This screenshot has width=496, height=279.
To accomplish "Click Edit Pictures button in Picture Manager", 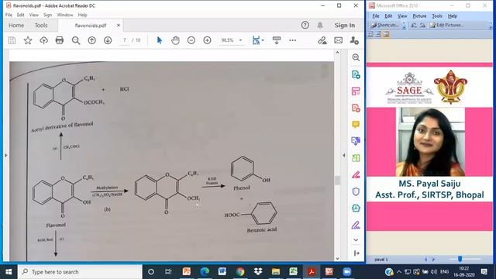I will (x=446, y=25).
